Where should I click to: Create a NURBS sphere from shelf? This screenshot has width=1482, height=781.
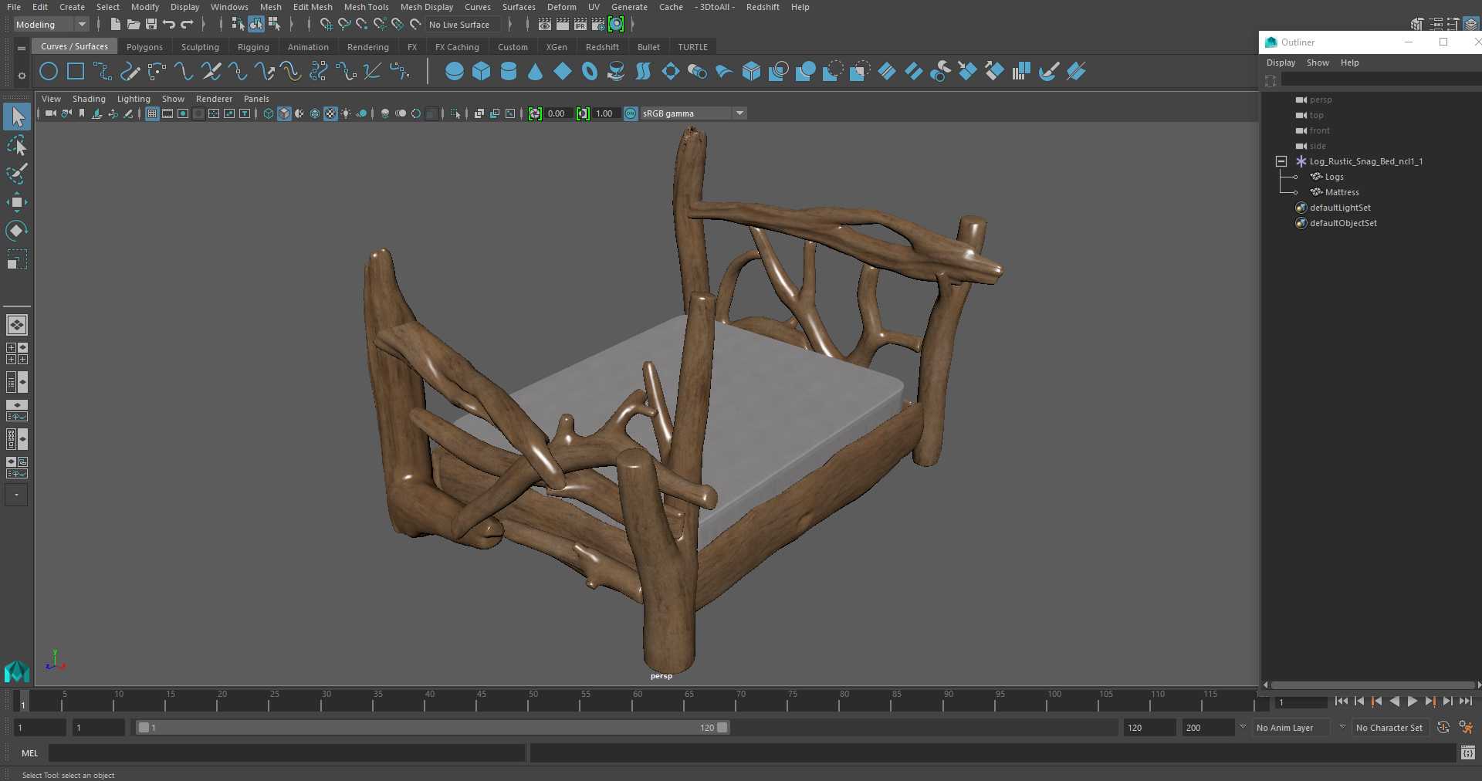click(x=455, y=72)
